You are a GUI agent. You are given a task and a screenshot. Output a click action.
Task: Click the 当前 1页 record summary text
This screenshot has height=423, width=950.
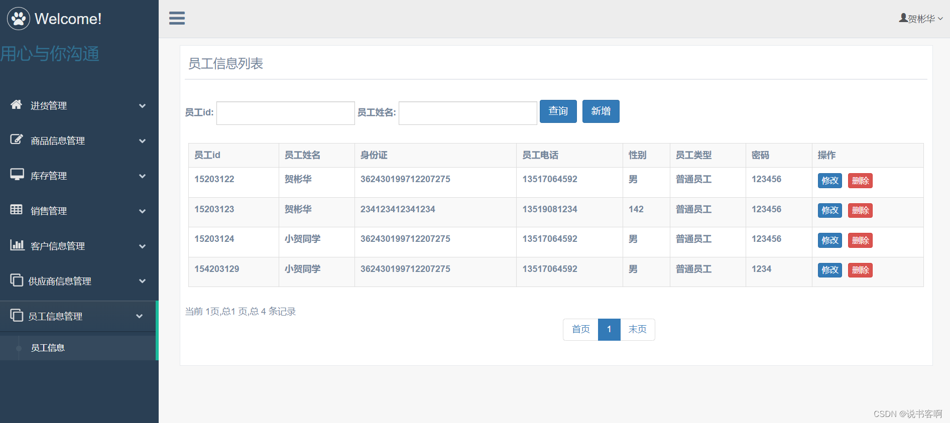point(241,312)
